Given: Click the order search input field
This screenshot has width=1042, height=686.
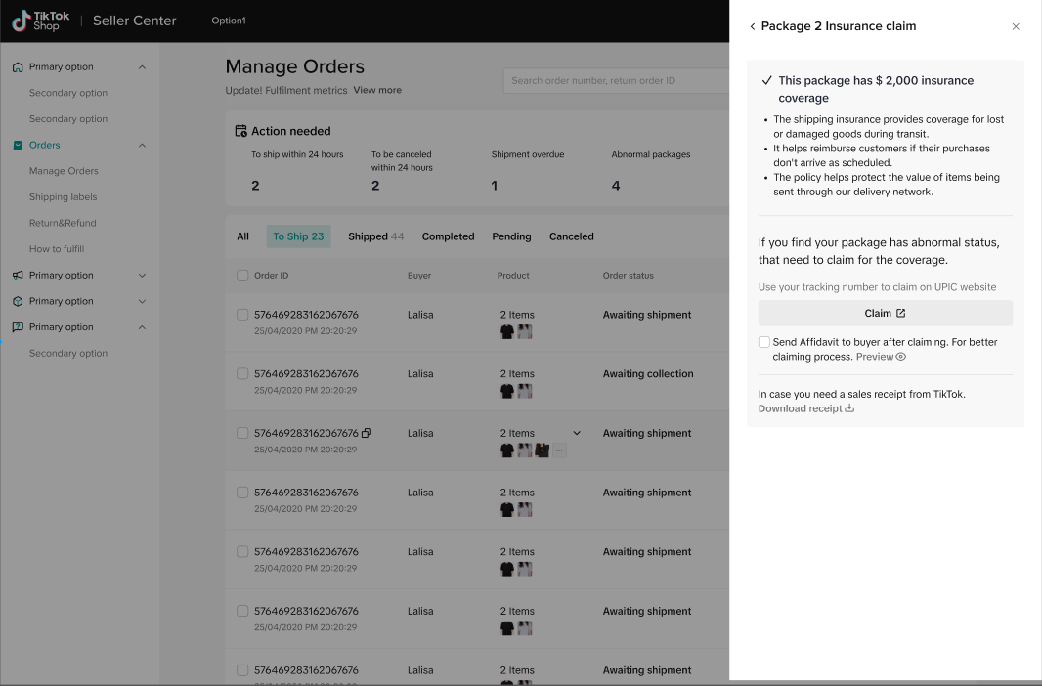Looking at the screenshot, I should pyautogui.click(x=616, y=80).
